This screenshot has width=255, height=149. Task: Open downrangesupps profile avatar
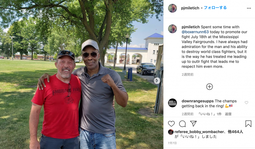tap(172, 103)
